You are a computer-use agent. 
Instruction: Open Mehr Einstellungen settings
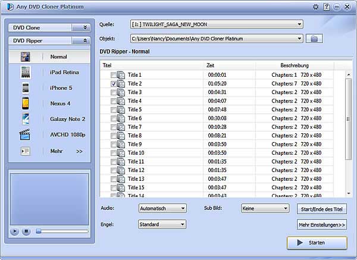point(322,225)
